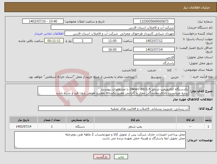
Task: Click the ساعت باقی مانده label
Action: [x=31, y=41]
